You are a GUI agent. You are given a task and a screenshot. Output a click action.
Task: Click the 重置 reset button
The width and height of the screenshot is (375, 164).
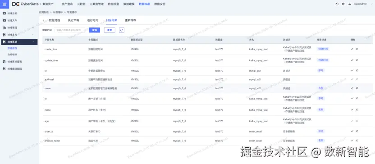(110, 30)
